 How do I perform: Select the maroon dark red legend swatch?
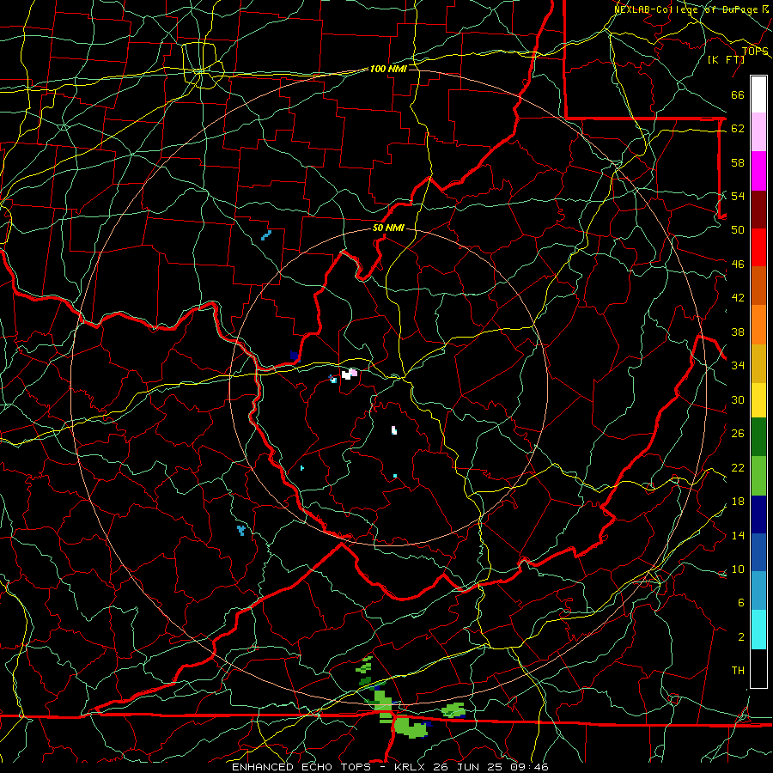pyautogui.click(x=758, y=209)
